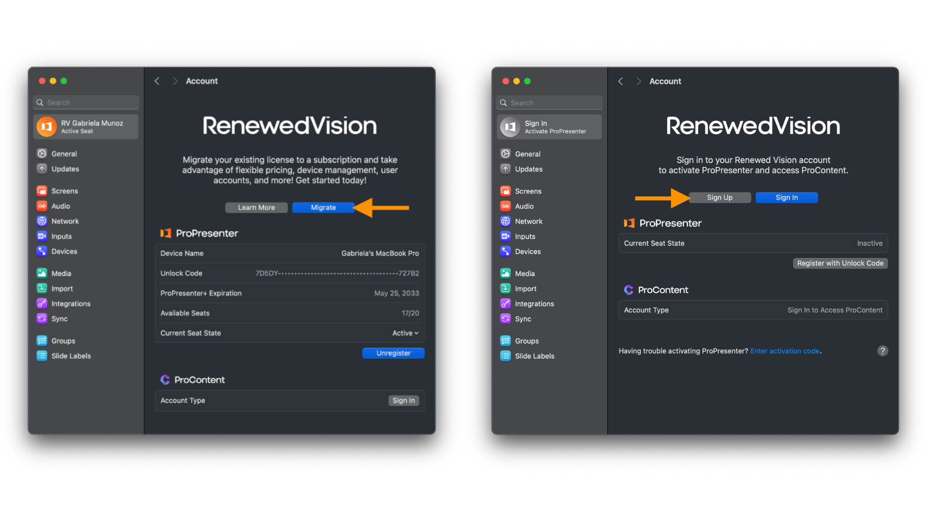927x521 pixels.
Task: Click RV Gabriela Munoz account avatar
Action: pos(46,127)
